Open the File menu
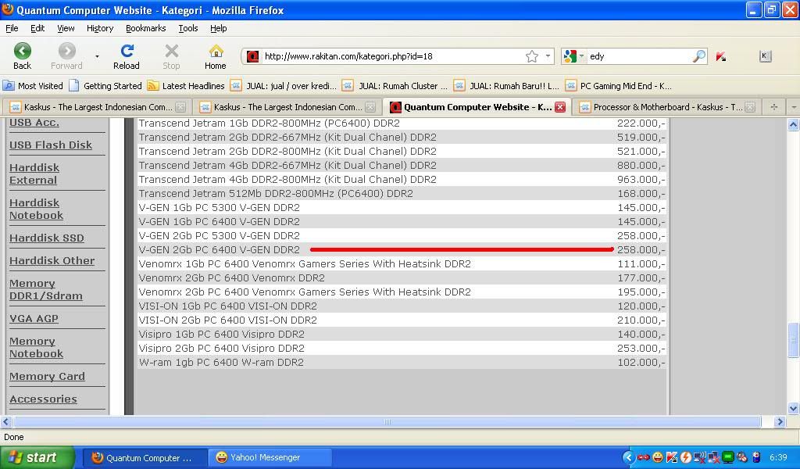 coord(12,28)
